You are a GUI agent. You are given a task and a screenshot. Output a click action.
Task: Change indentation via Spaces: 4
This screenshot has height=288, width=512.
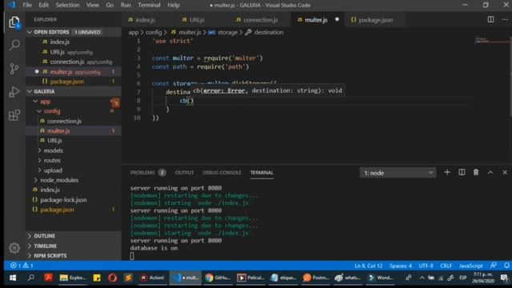tap(401, 266)
